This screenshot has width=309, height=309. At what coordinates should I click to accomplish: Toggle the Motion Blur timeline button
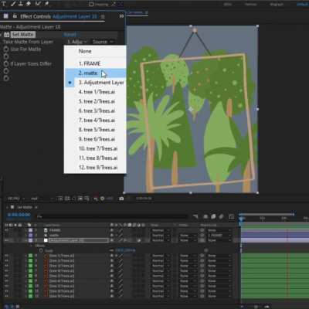pos(221,216)
